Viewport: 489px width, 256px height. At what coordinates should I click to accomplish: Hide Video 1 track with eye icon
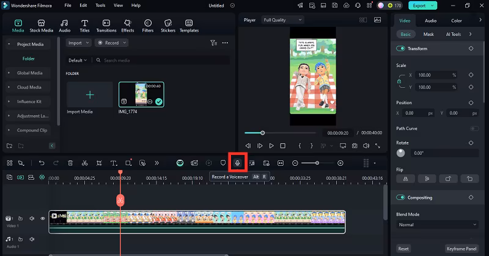[x=43, y=218]
